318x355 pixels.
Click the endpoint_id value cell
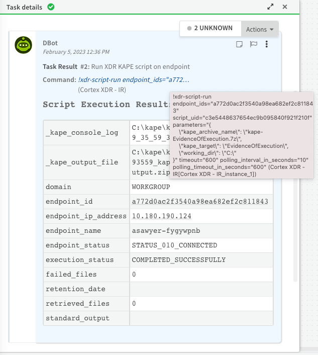point(199,202)
